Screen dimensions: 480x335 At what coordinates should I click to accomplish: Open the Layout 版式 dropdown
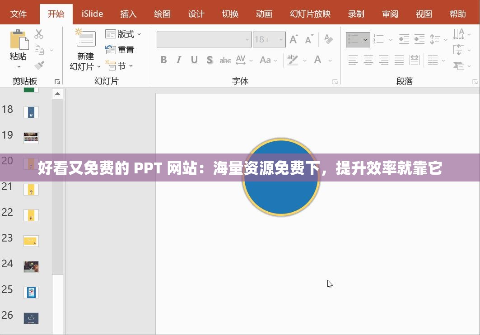[x=123, y=34]
